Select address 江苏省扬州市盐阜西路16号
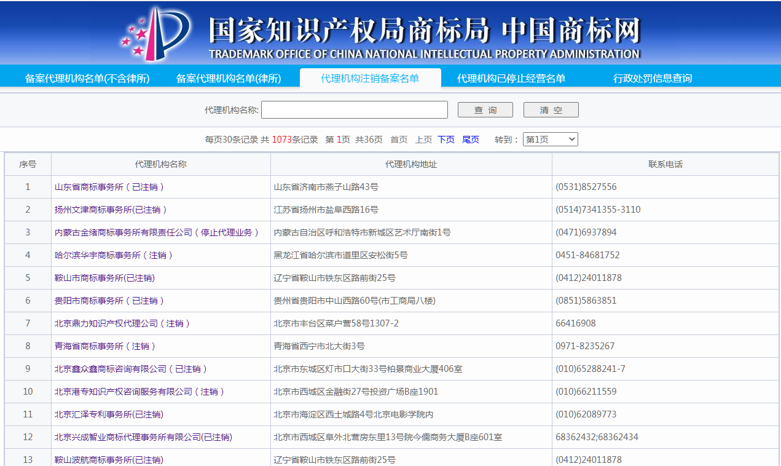Viewport: 781px width, 466px height. tap(326, 210)
